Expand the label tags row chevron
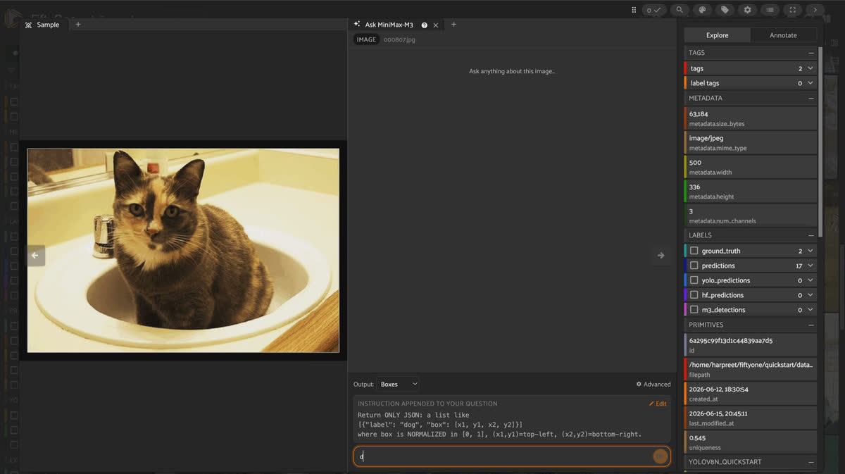Viewport: 845px width, 474px height. [810, 83]
